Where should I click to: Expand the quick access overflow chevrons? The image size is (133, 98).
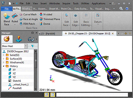(x=14, y=4)
